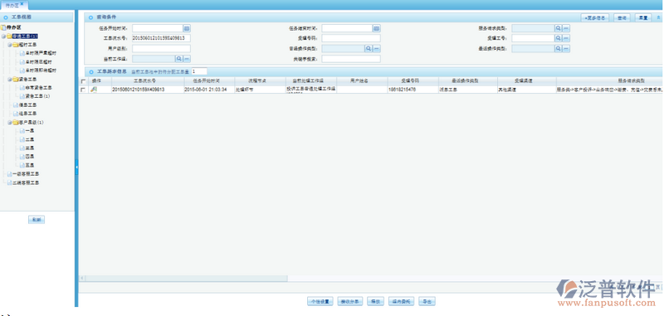Check the box for work order 20150601210159X409813
664x316 pixels.
(x=82, y=90)
